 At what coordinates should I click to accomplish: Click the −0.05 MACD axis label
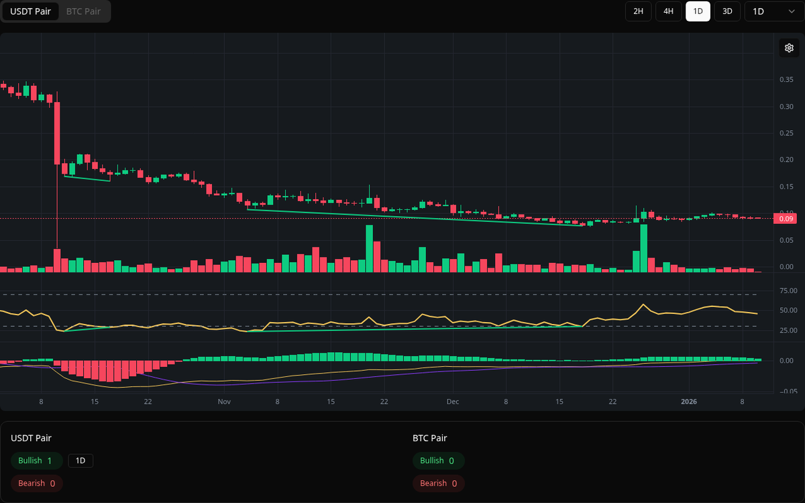coord(788,391)
